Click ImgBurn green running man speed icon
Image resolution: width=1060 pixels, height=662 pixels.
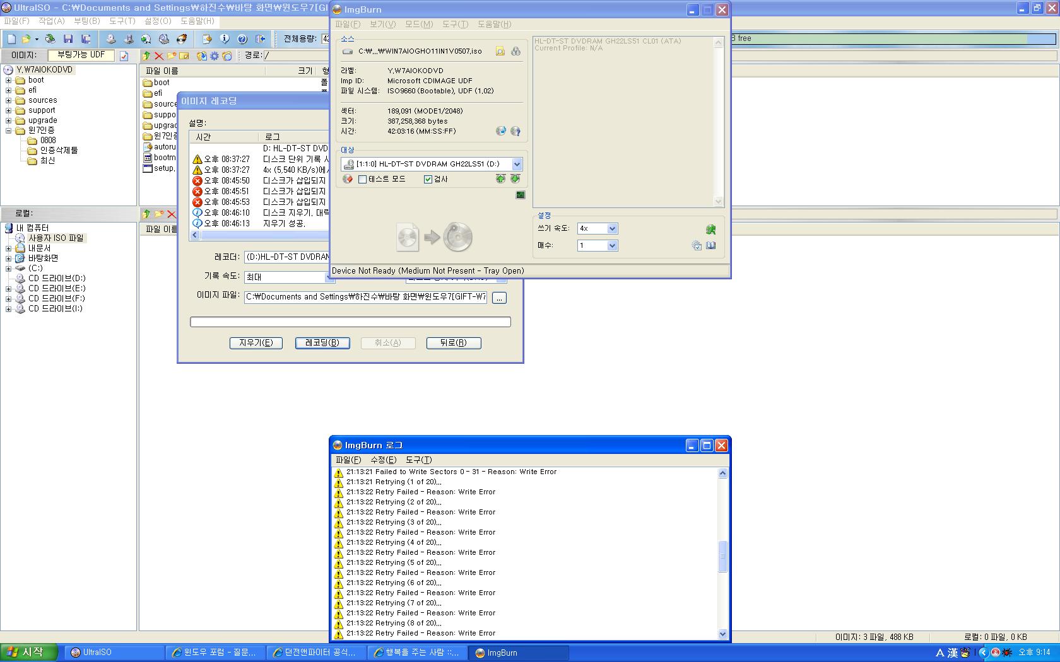pos(711,229)
